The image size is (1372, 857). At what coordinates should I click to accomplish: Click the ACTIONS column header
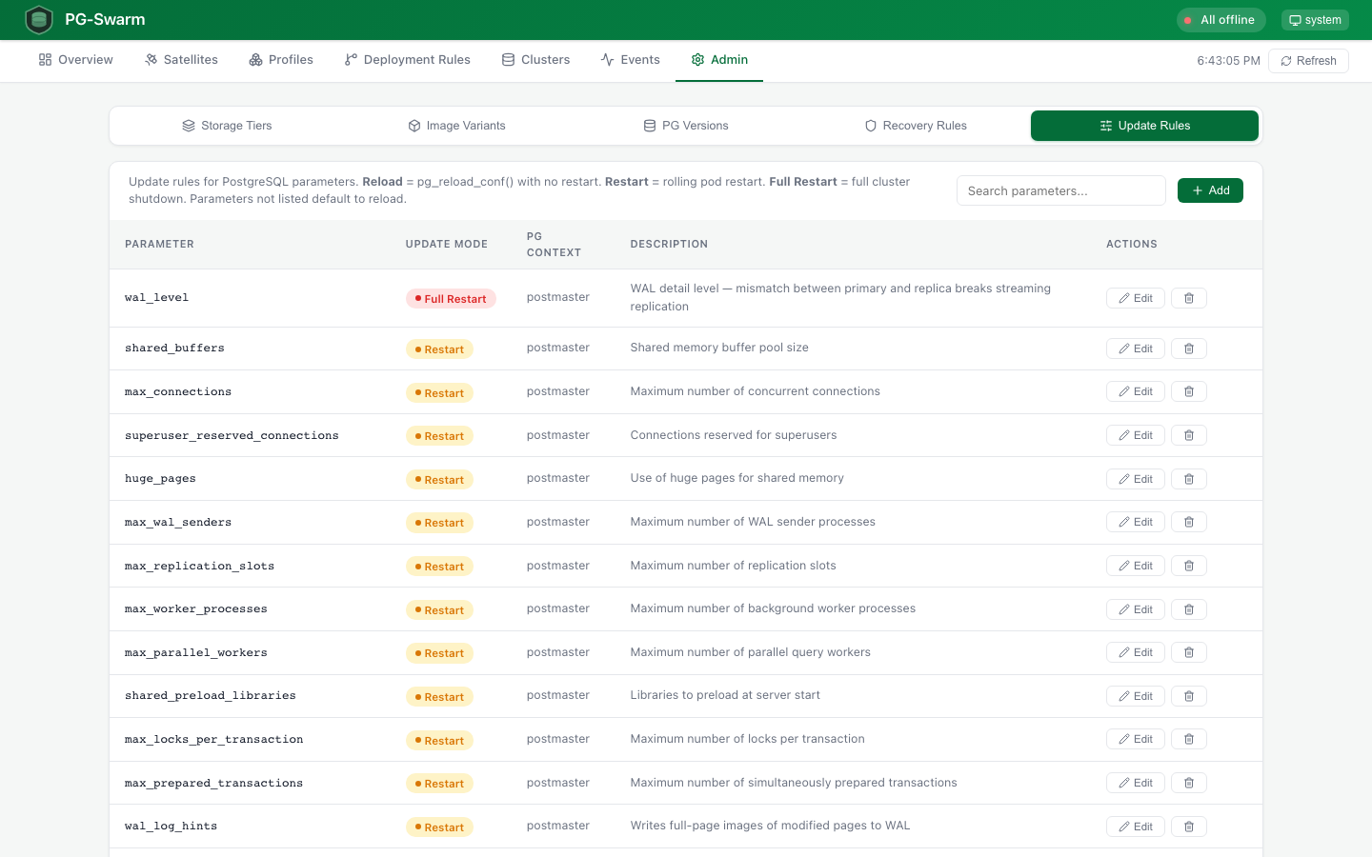tap(1131, 245)
